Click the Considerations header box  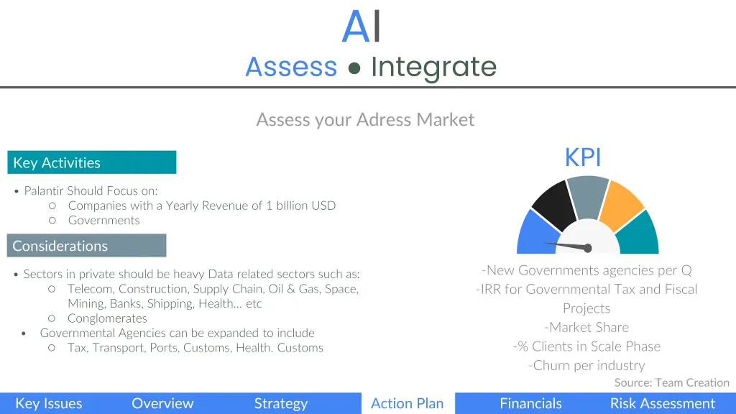pyautogui.click(x=87, y=246)
